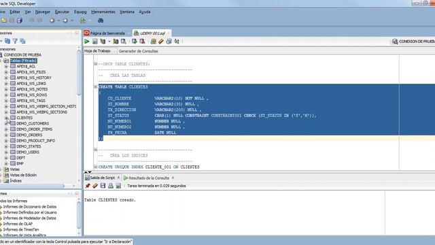Open dropdown arrow next to Explain Plan
435x245 pixels.
point(109,42)
